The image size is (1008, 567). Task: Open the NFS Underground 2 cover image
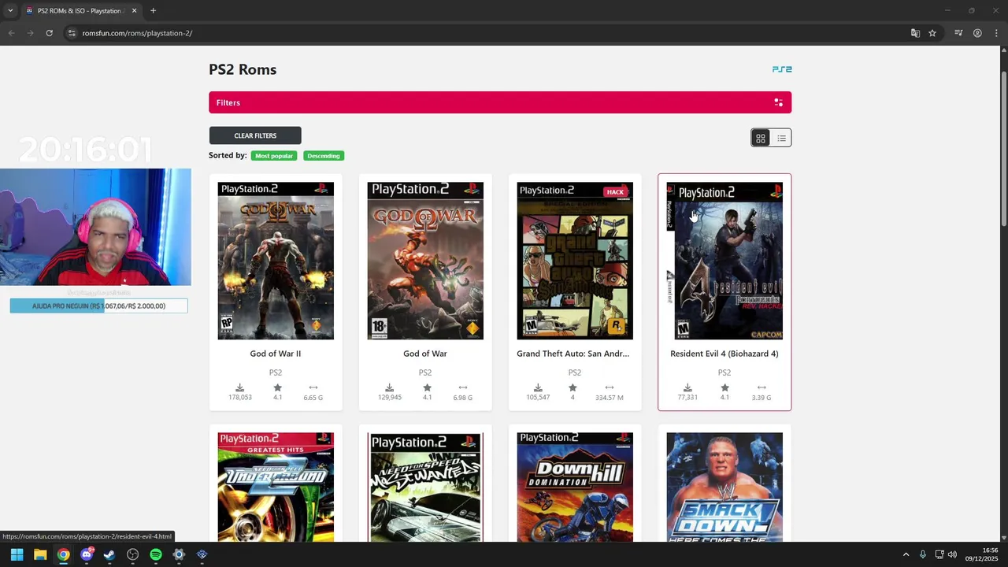[x=276, y=487]
